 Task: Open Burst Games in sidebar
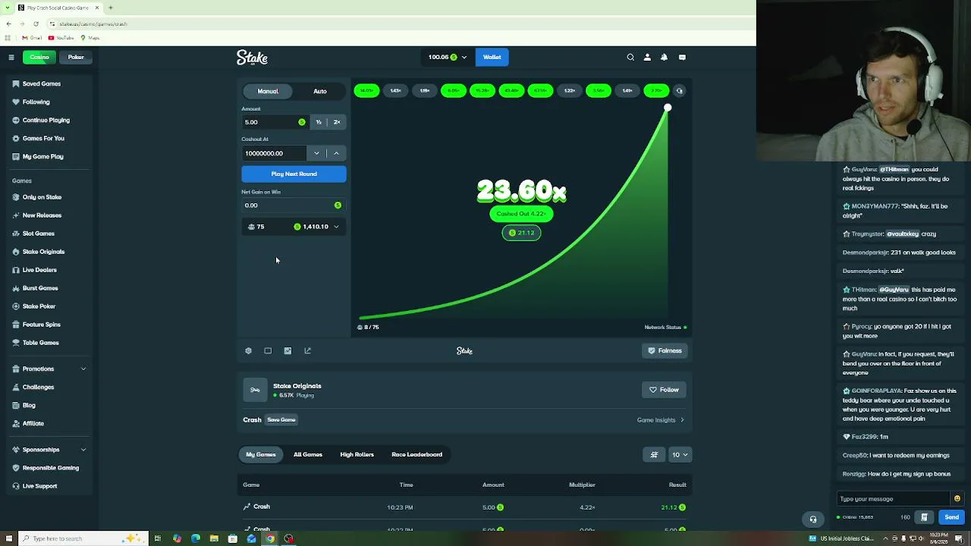(40, 288)
